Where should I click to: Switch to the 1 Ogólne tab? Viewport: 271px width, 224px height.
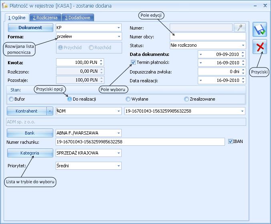pos(17,18)
